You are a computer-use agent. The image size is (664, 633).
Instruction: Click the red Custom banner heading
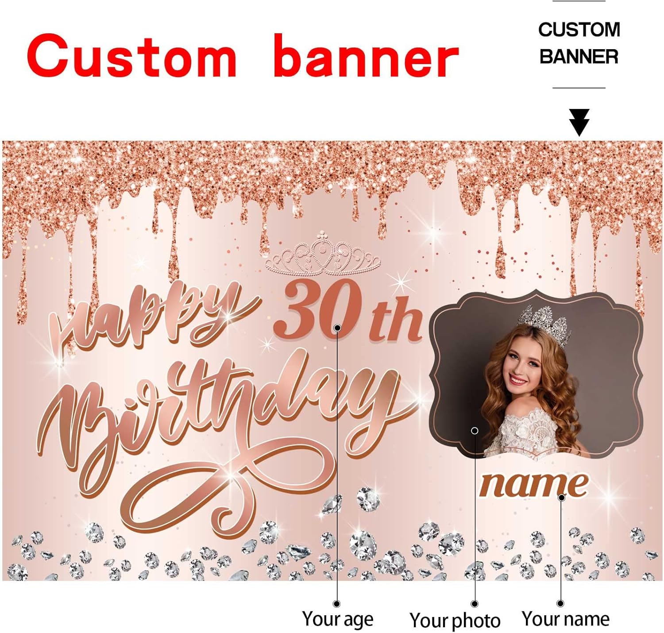[x=243, y=56]
